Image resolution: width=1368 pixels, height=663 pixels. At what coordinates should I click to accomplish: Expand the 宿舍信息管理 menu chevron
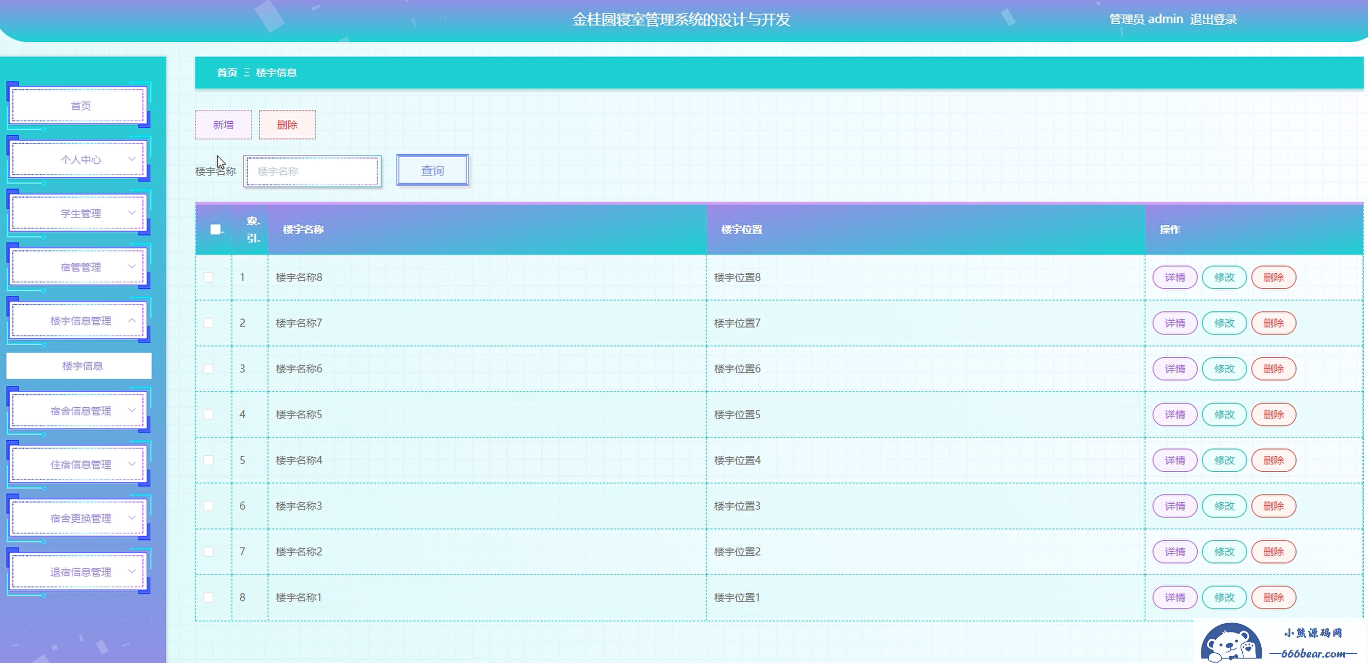132,410
